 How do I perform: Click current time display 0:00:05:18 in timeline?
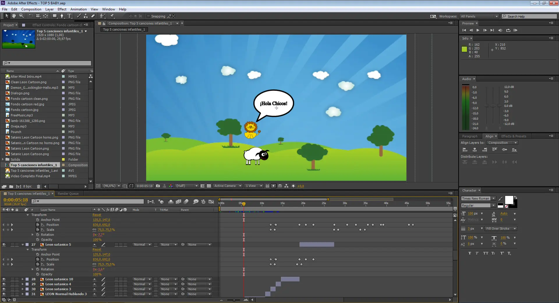coord(16,200)
